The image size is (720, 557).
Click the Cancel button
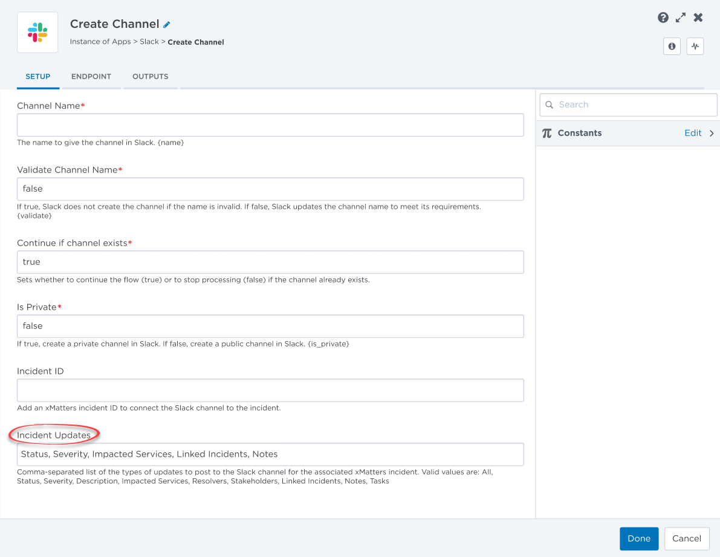687,539
